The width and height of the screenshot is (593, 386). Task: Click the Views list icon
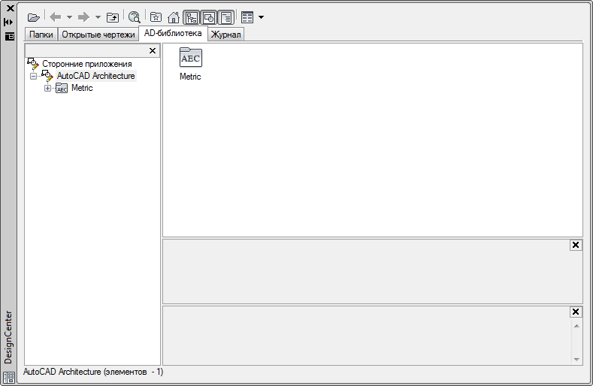247,17
